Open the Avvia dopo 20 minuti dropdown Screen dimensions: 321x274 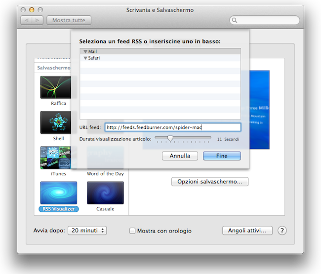pos(87,231)
